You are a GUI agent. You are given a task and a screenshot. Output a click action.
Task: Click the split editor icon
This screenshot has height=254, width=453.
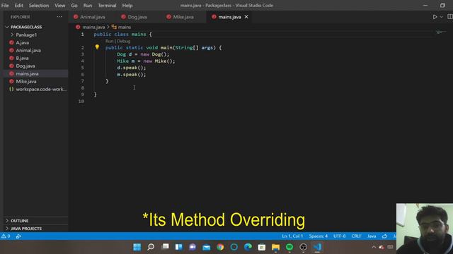point(450,17)
